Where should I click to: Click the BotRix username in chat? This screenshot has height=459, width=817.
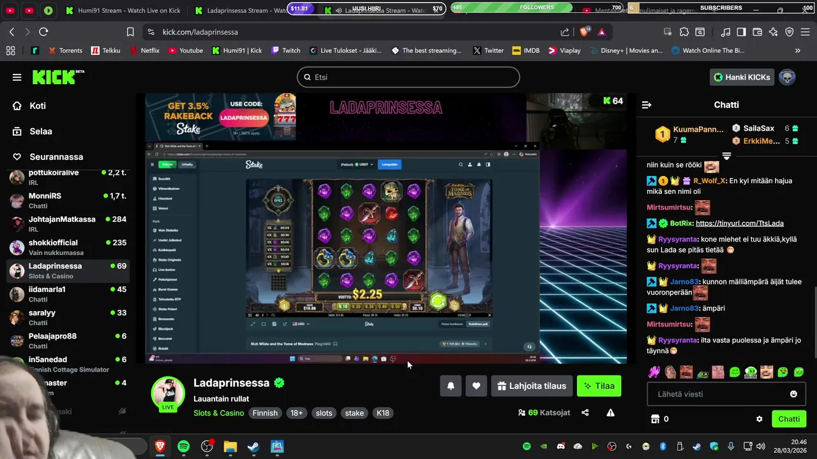[x=681, y=223]
